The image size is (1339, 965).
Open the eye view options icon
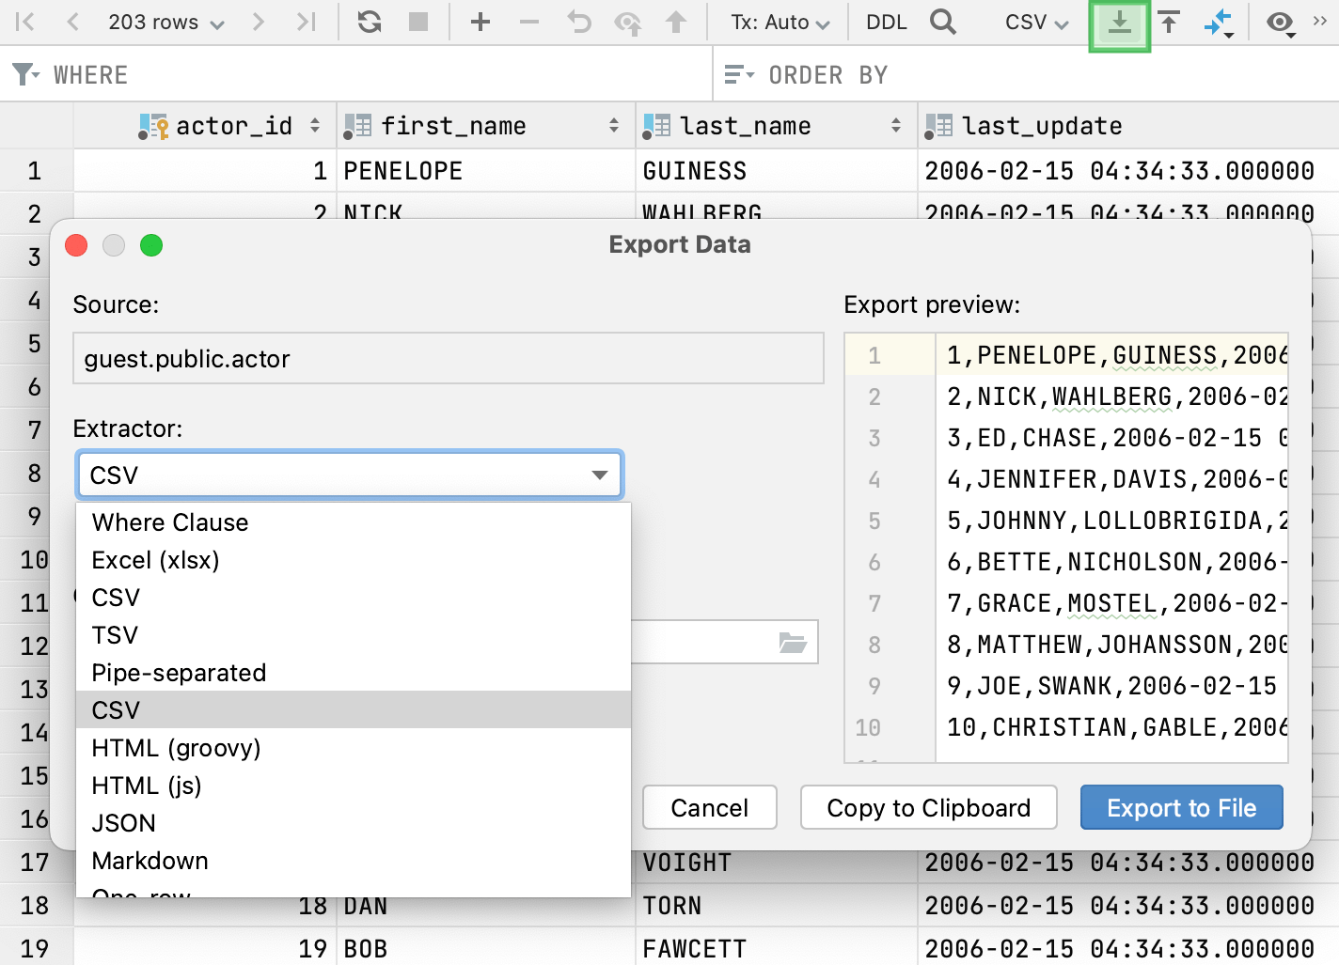tap(1280, 22)
